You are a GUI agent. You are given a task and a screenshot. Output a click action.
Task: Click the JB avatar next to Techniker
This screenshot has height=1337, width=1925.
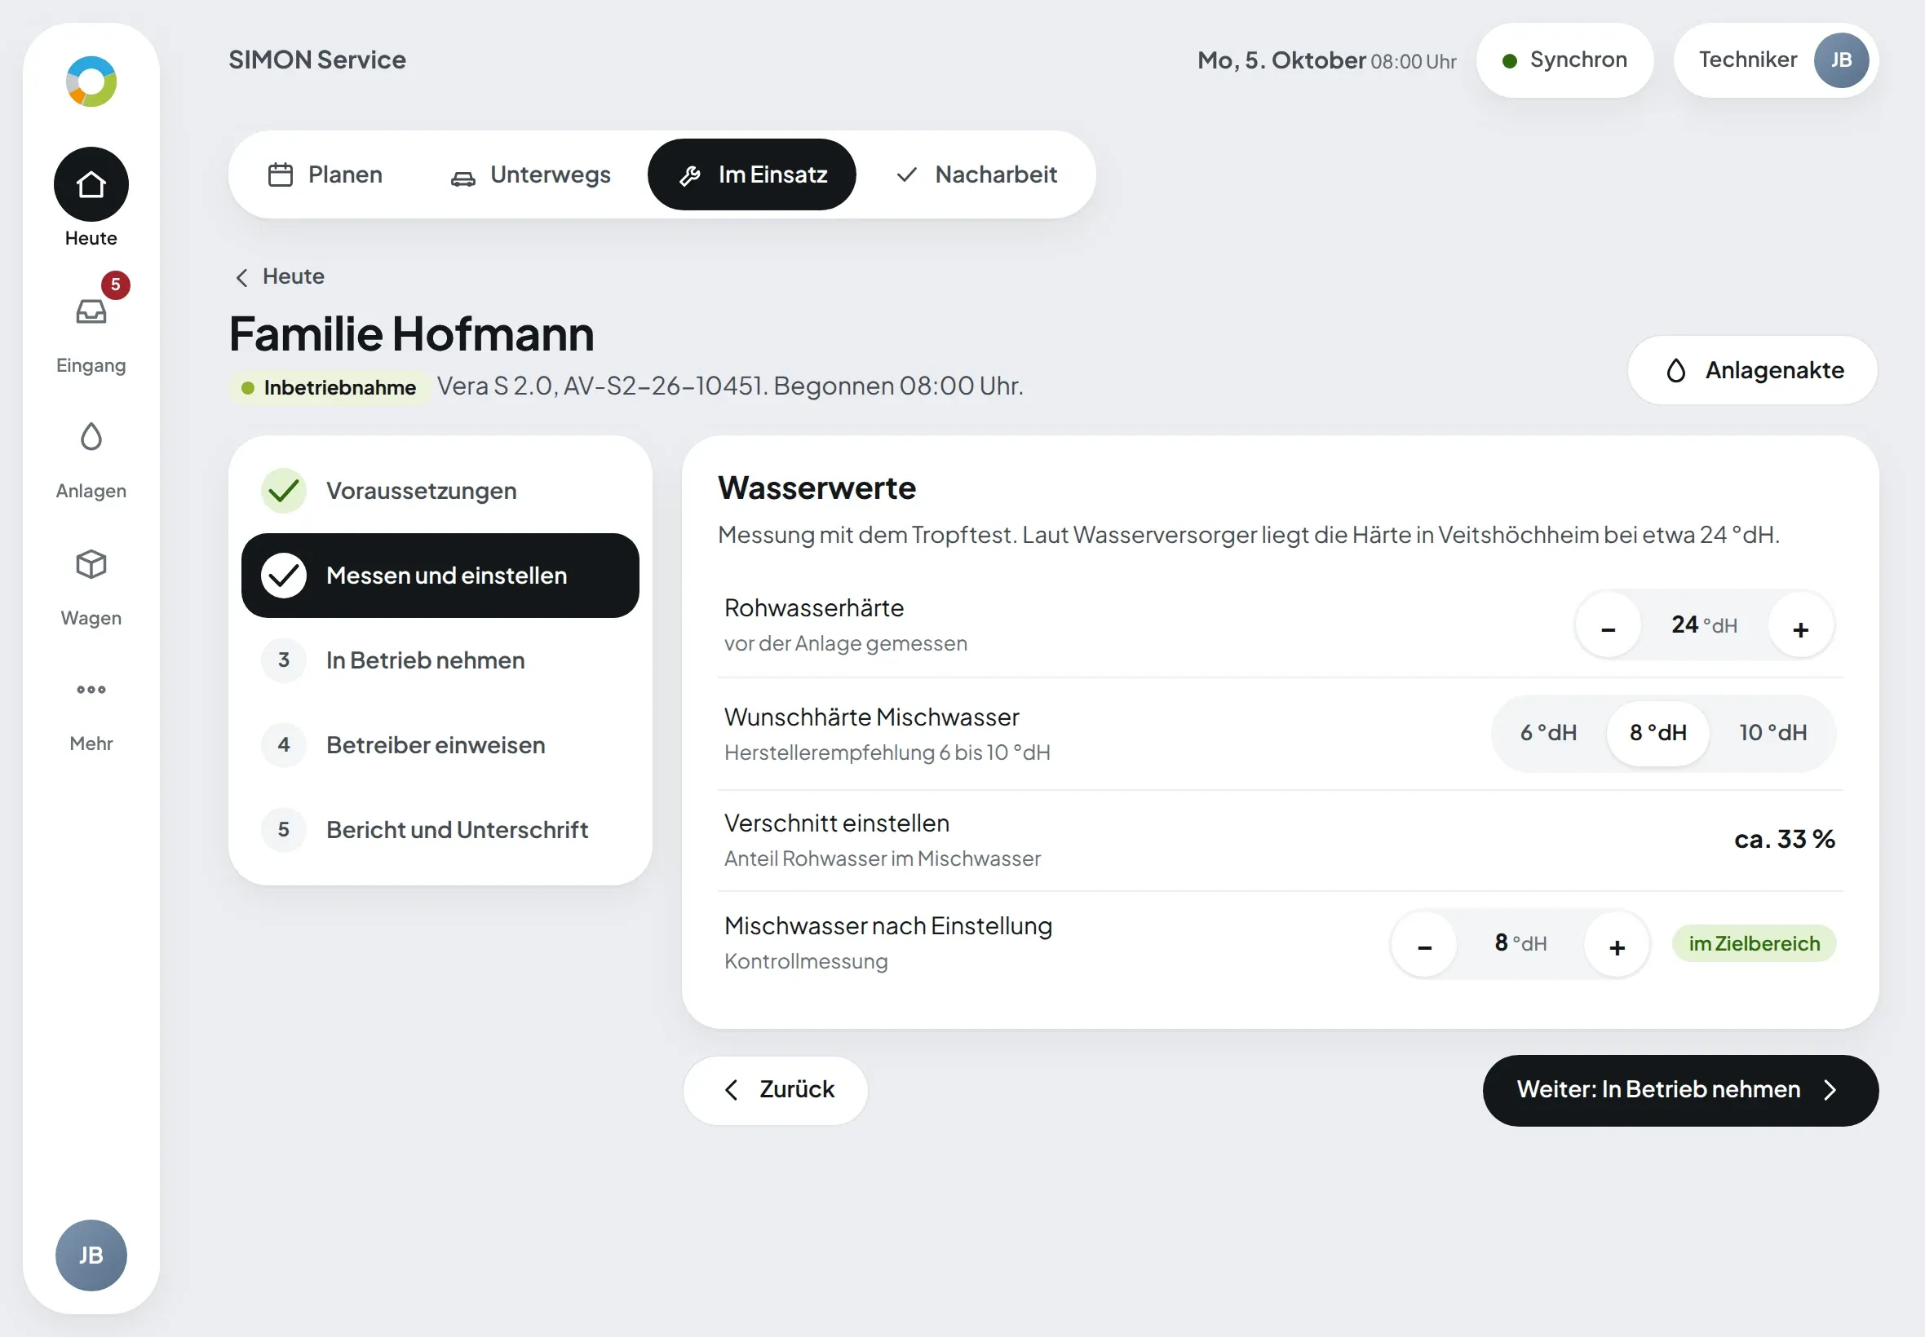point(1840,60)
